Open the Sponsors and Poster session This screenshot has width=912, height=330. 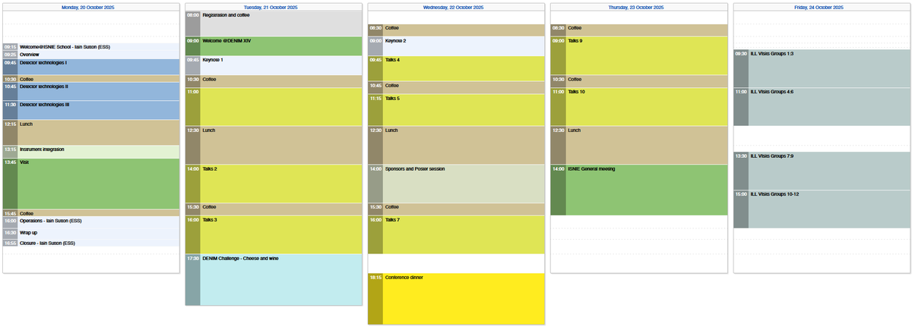464,184
